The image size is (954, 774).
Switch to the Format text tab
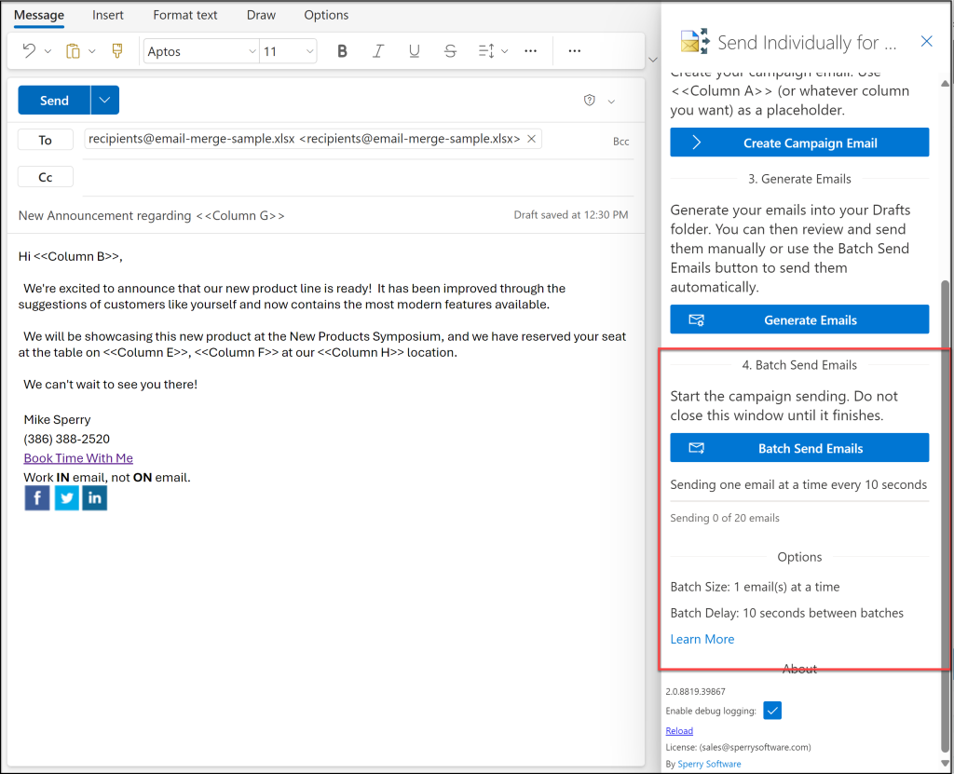[x=185, y=15]
